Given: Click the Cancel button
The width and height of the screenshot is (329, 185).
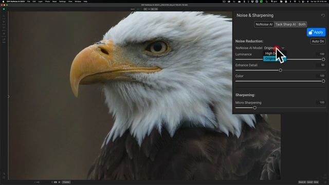Looking at the screenshot, I should coord(310,182).
